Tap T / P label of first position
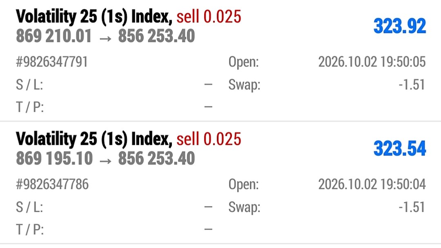This screenshot has height=248, width=441. [30, 107]
